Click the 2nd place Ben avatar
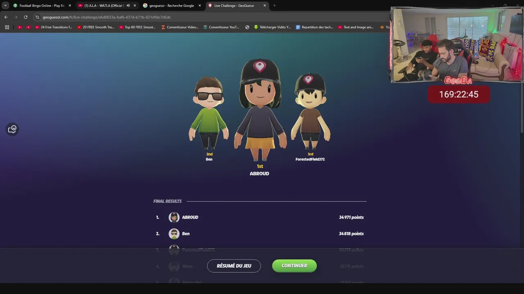The width and height of the screenshot is (524, 294). click(x=209, y=114)
